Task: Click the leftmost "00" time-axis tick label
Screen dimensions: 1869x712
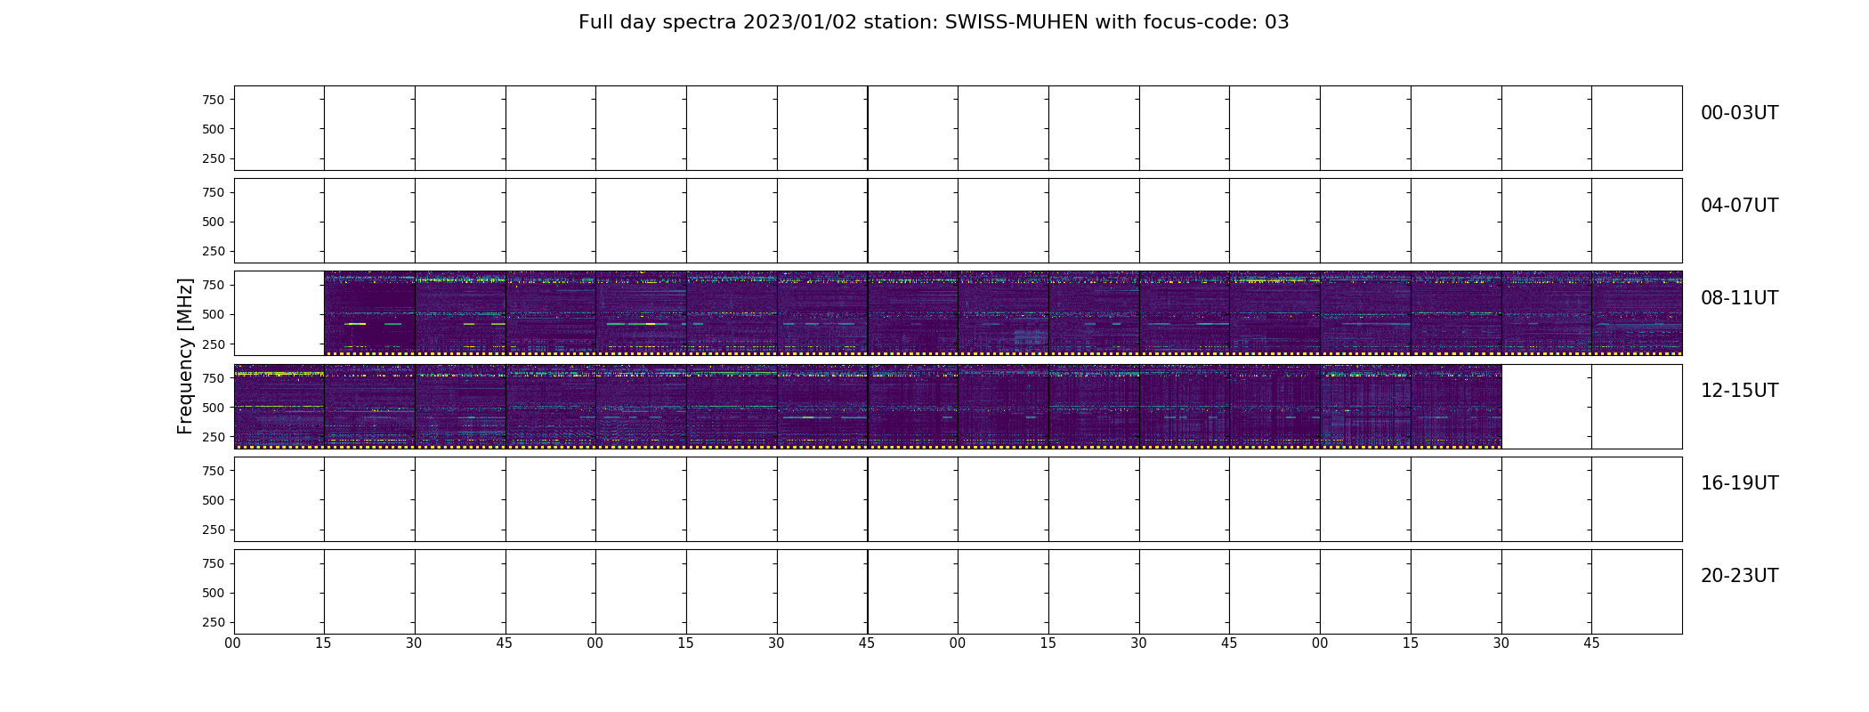Action: pyautogui.click(x=233, y=643)
